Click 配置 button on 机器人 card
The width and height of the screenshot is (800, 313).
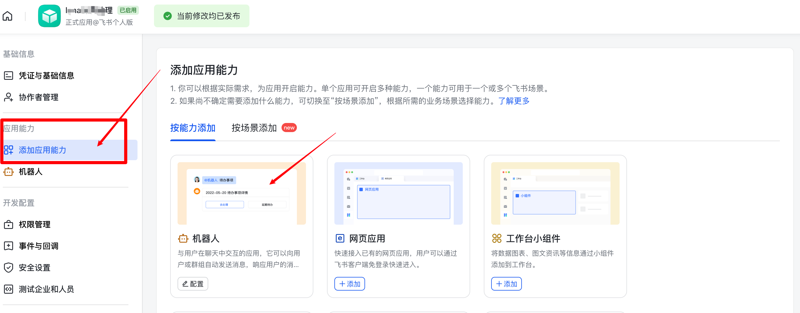click(x=193, y=283)
